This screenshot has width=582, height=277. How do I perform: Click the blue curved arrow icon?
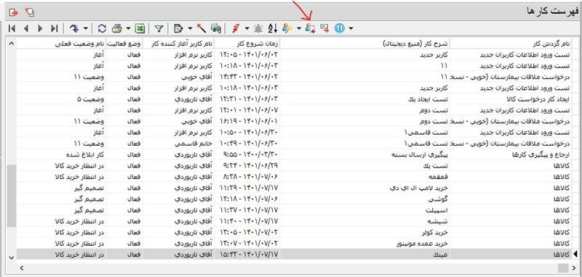(75, 28)
